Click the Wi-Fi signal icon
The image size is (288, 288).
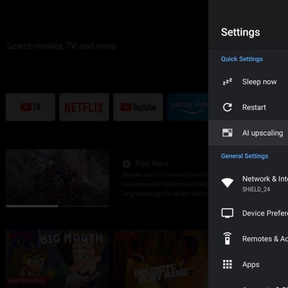click(227, 183)
